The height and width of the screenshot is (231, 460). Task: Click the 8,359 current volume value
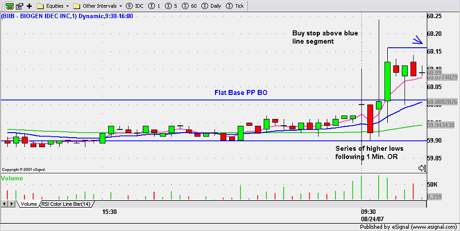click(x=434, y=197)
